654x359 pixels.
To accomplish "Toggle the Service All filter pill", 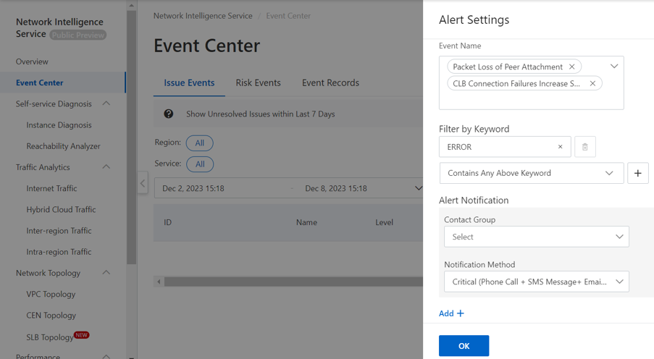I will point(199,164).
